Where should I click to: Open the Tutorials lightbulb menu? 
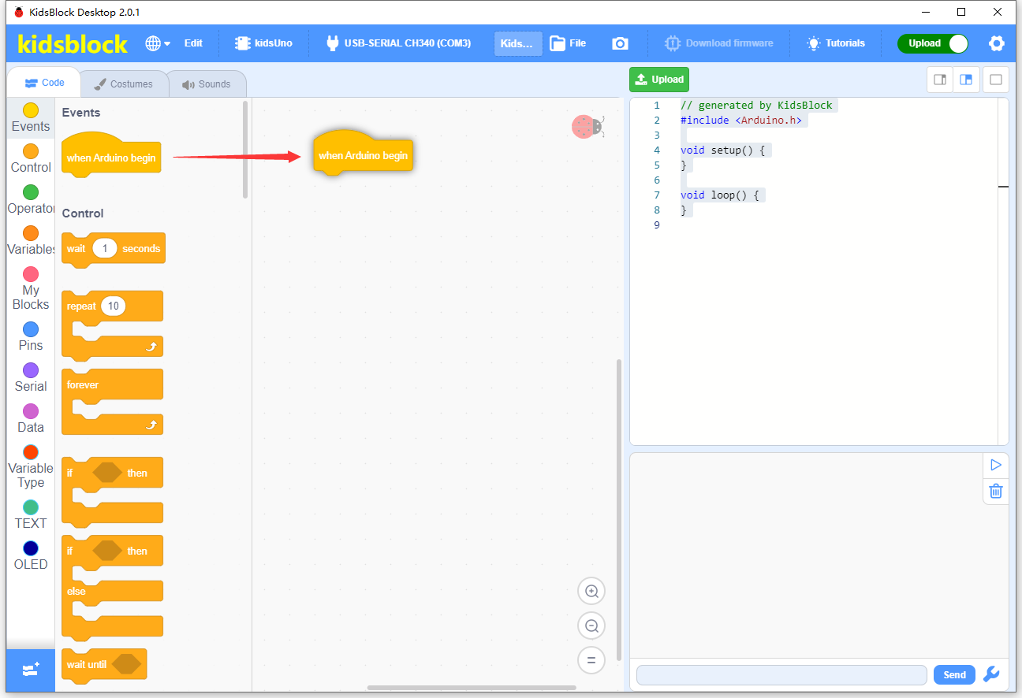pos(836,43)
